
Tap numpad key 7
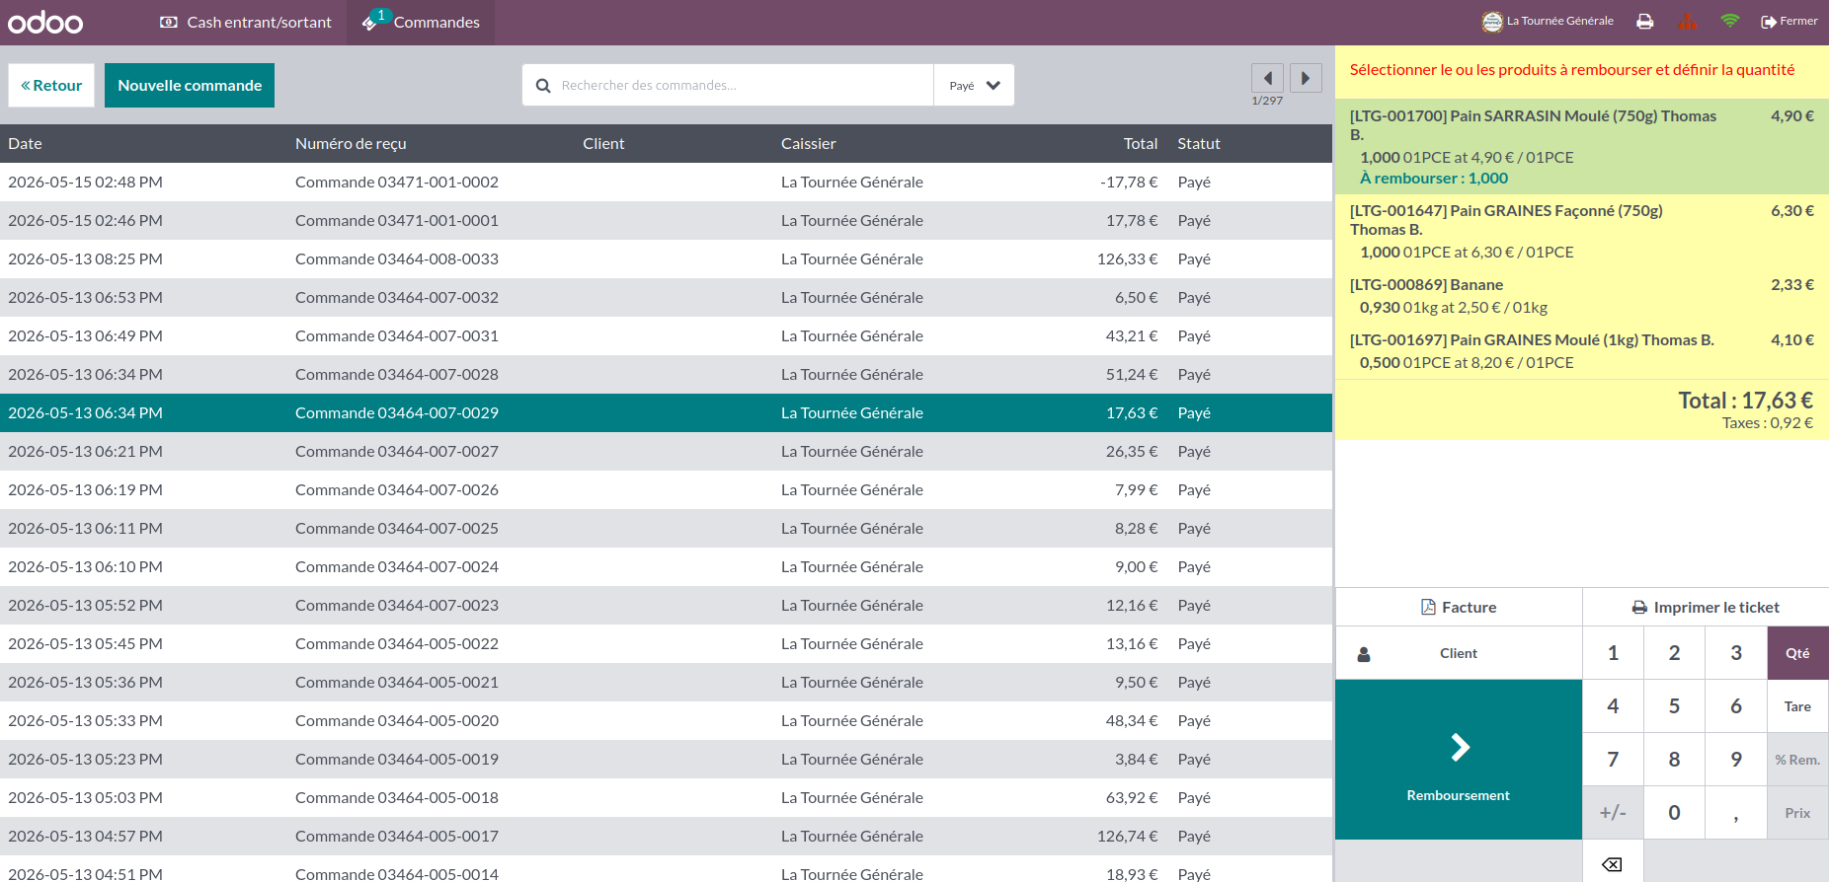tap(1614, 760)
